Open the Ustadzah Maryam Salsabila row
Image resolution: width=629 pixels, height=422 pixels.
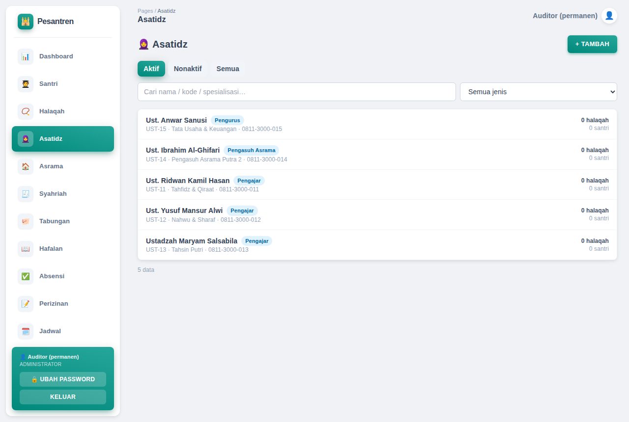(377, 245)
